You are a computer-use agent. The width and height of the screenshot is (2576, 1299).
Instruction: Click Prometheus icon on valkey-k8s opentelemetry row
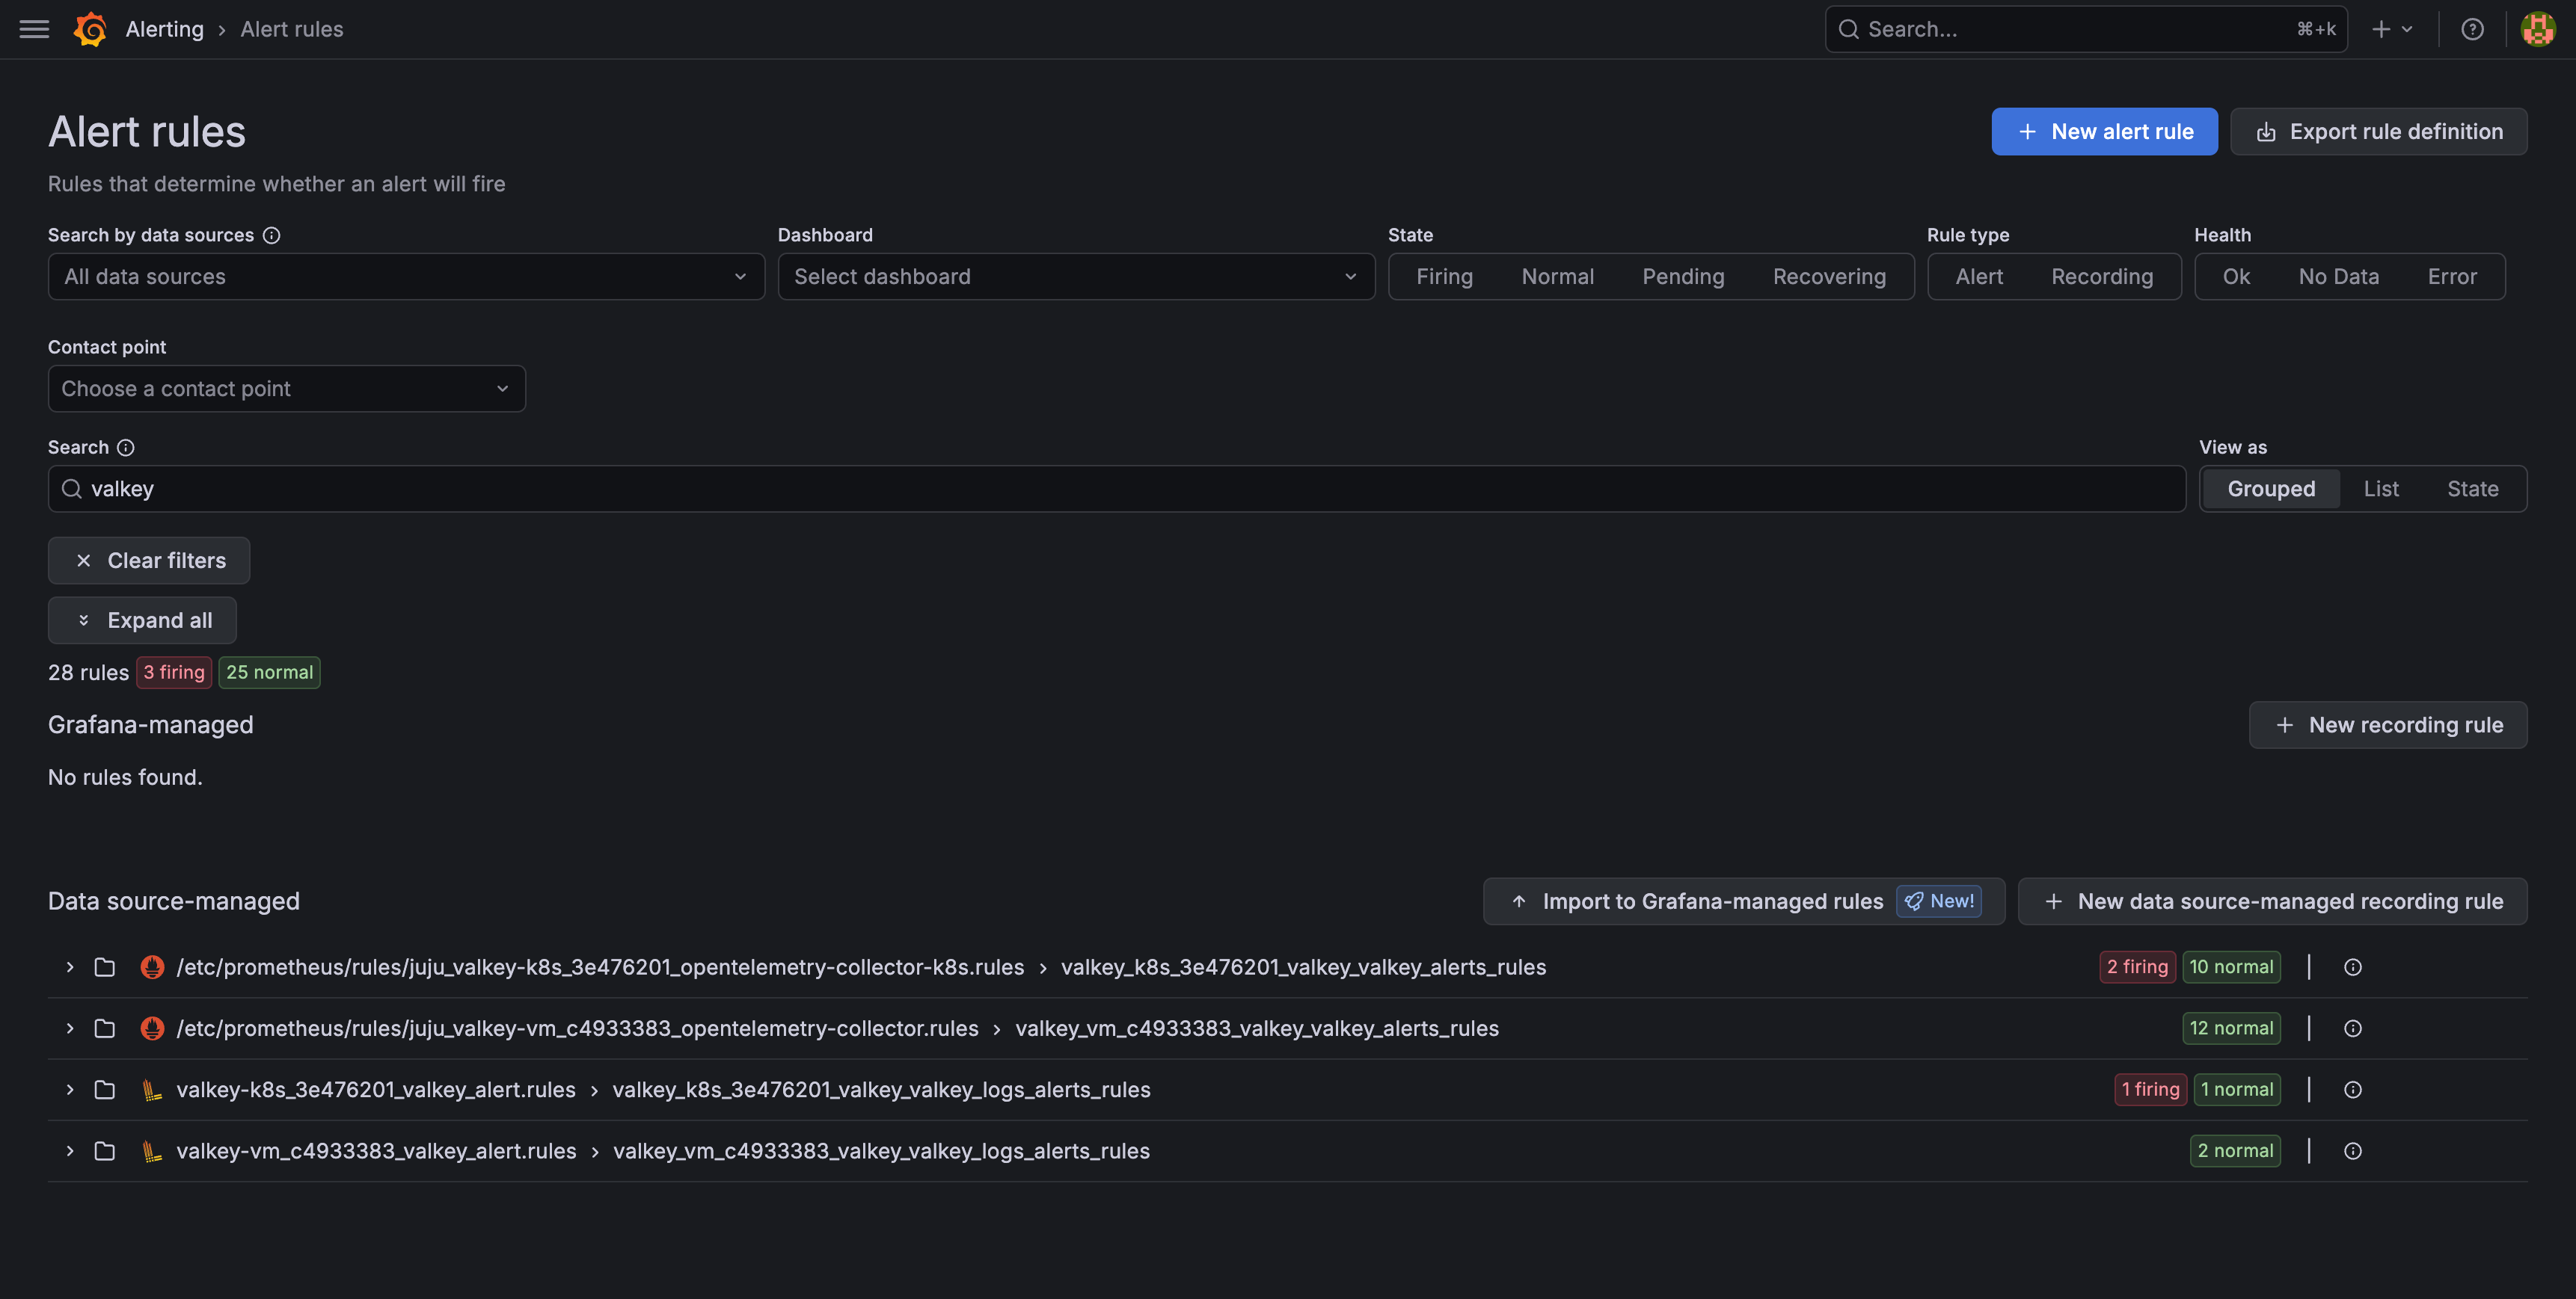pyautogui.click(x=152, y=967)
